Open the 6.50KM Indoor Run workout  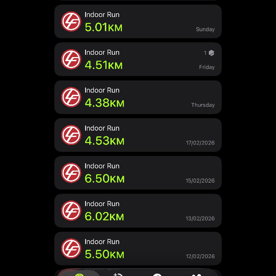[x=138, y=172]
